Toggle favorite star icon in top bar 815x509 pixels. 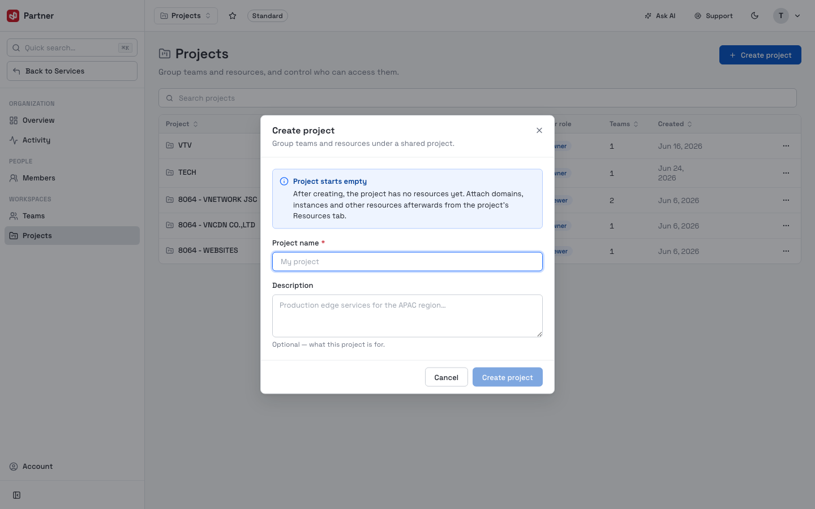pos(233,16)
